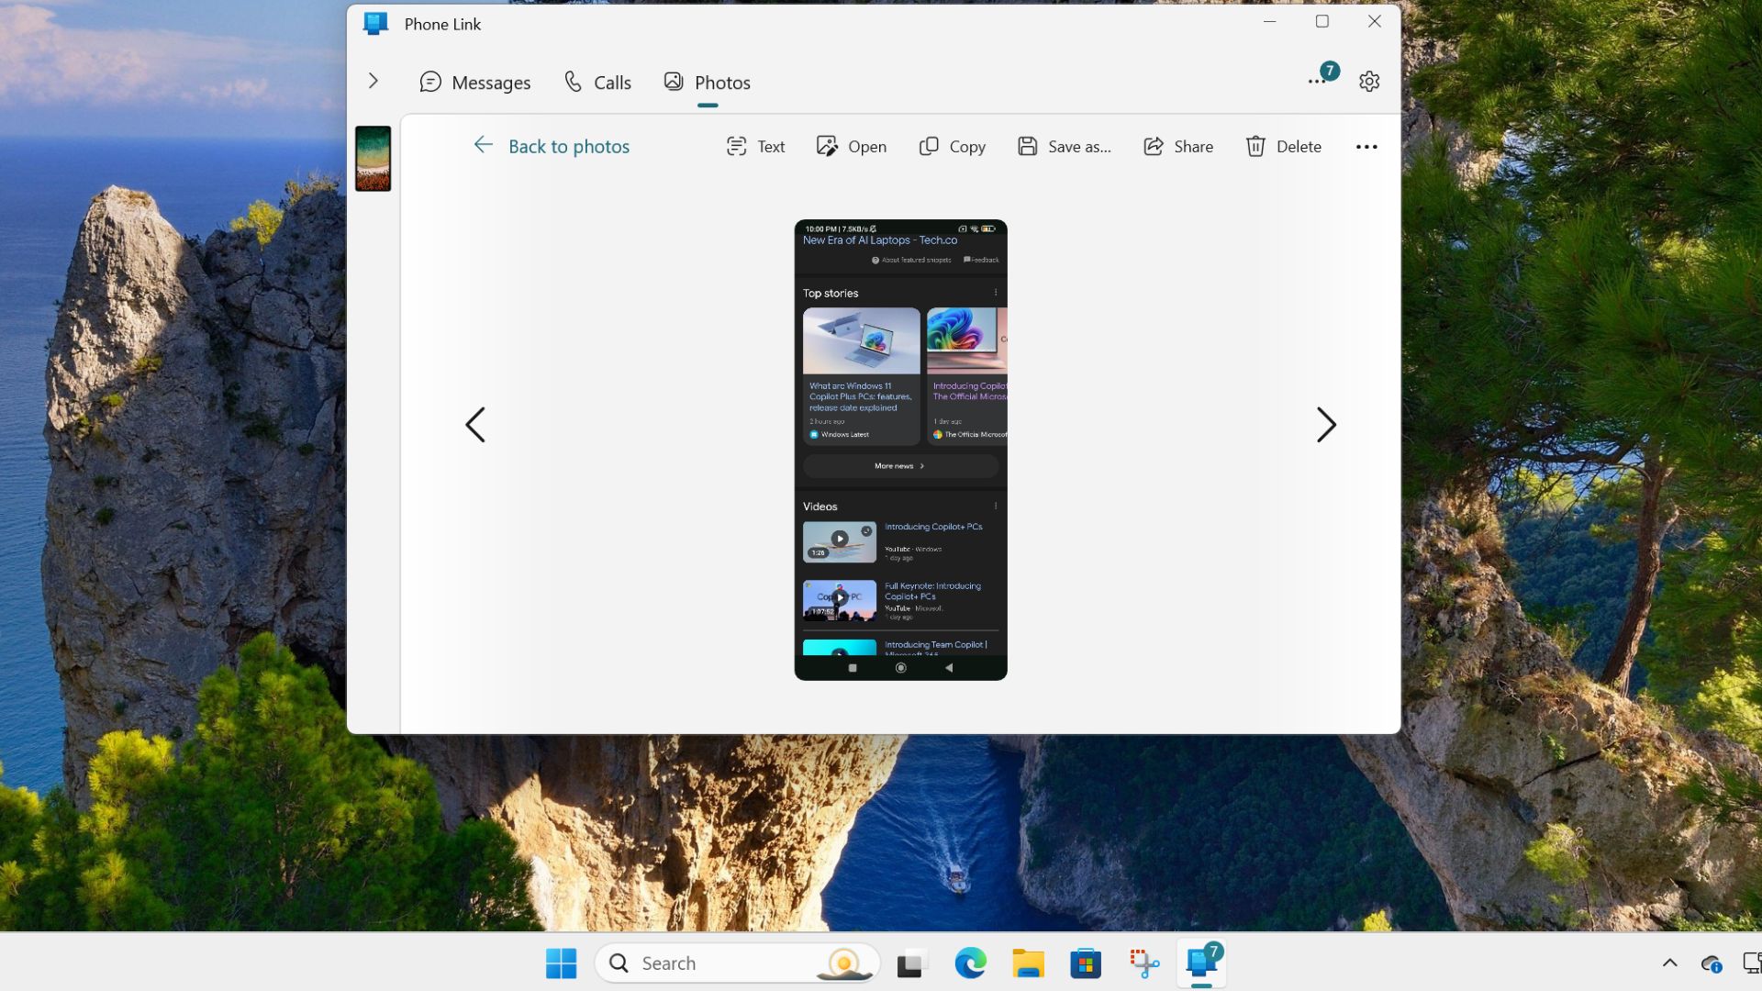Open Task View from taskbar

click(x=910, y=963)
